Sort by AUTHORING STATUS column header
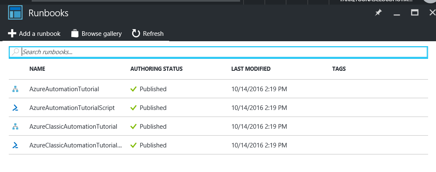The width and height of the screenshot is (436, 172). [157, 69]
